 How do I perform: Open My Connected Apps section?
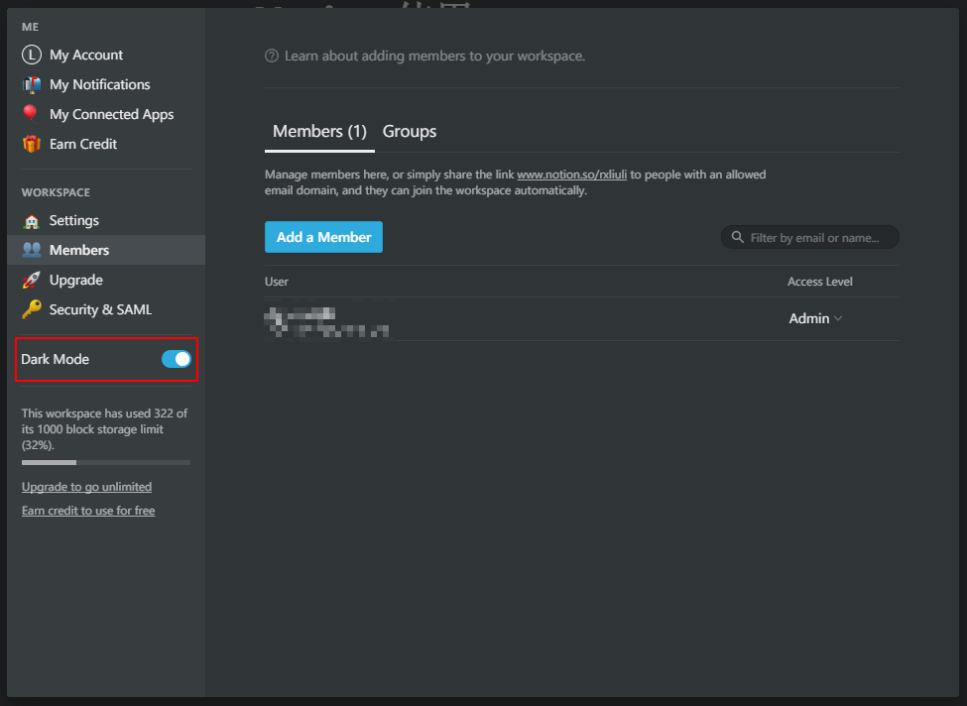click(x=106, y=114)
